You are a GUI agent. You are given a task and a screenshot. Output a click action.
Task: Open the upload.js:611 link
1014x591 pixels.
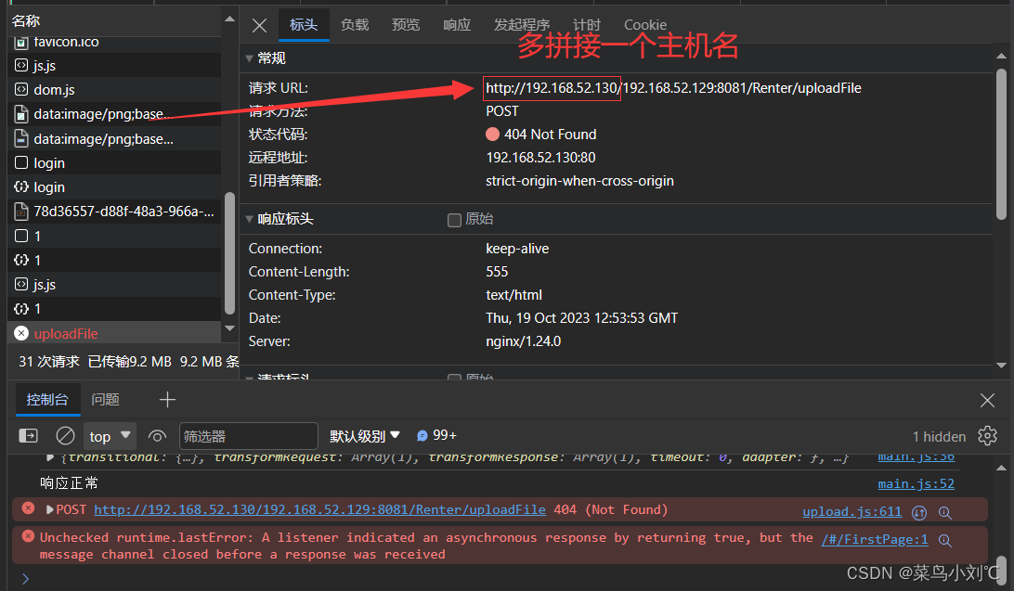pos(851,511)
